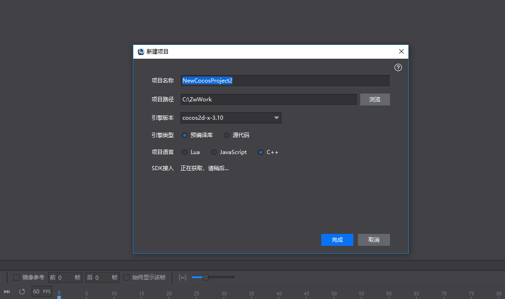Click frame 20 on the timeline ruler
The image size is (505, 299).
point(169,293)
